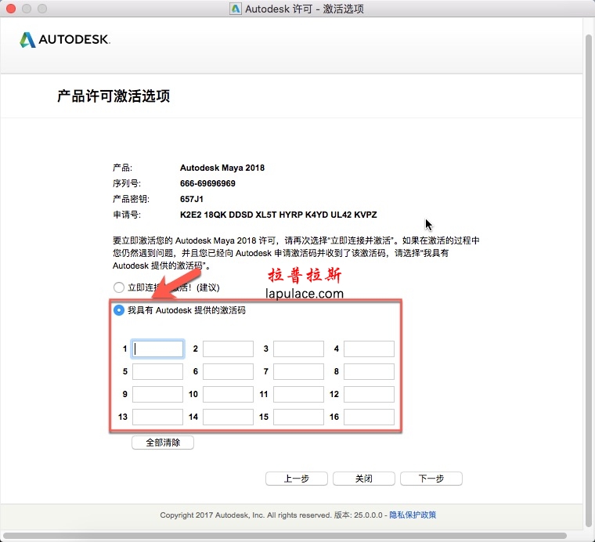Proceed with the 下一步 next button
Image resolution: width=595 pixels, height=542 pixels.
click(x=431, y=479)
